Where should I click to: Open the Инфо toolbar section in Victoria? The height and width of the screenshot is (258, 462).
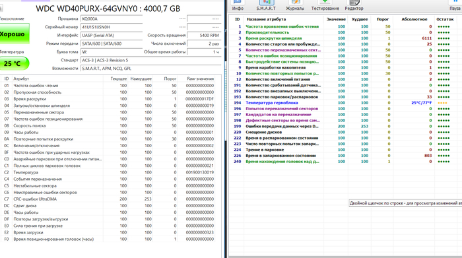(x=238, y=5)
